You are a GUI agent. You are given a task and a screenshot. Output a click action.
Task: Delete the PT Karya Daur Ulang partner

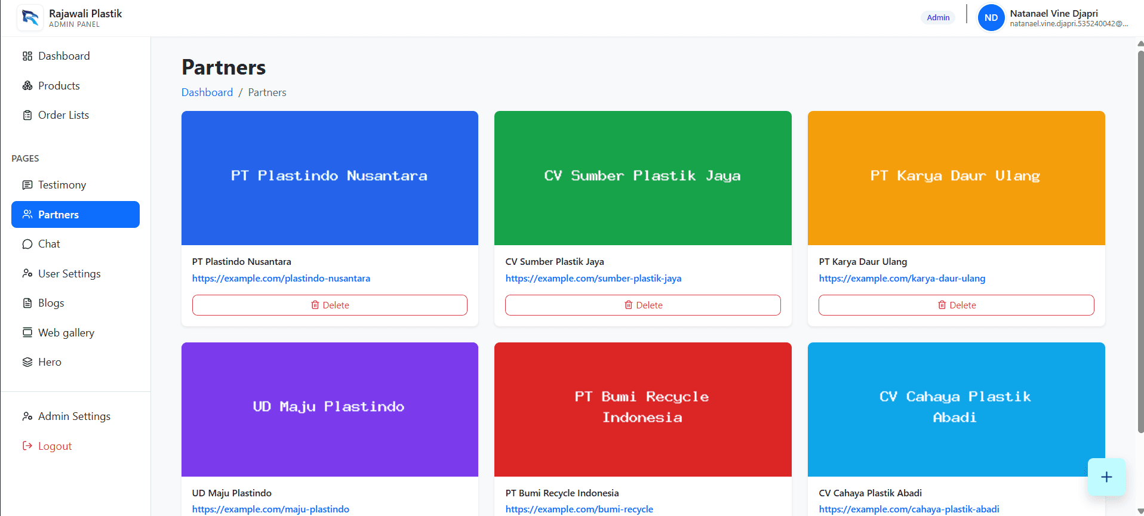point(957,305)
